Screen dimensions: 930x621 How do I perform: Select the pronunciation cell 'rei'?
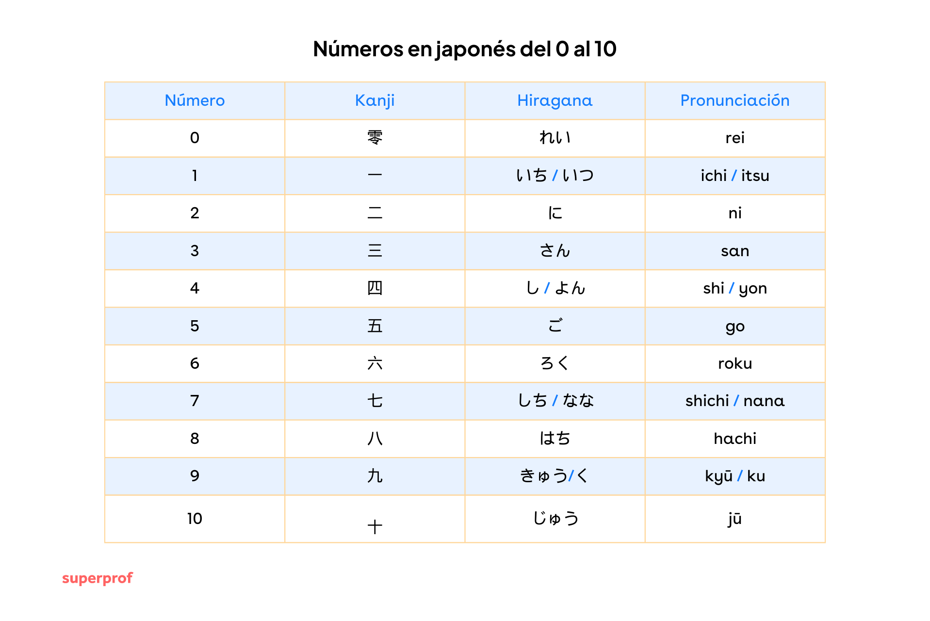pyautogui.click(x=734, y=138)
